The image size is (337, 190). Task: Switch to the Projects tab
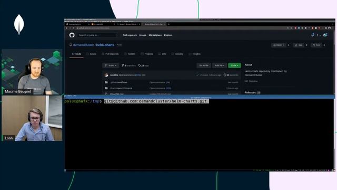tap(147, 54)
